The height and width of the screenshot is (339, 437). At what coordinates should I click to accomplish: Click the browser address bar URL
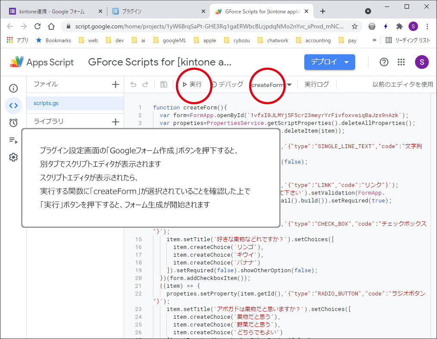tap(207, 26)
